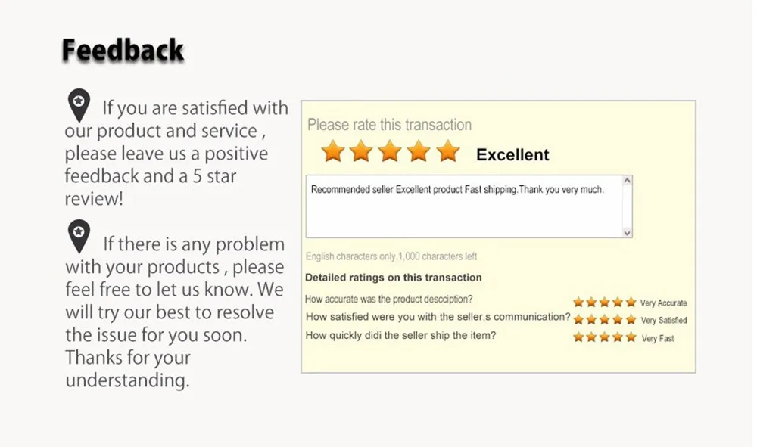Viewport: 757px width, 447px height.
Task: Click first star of shipping speed rating
Action: pyautogui.click(x=578, y=337)
